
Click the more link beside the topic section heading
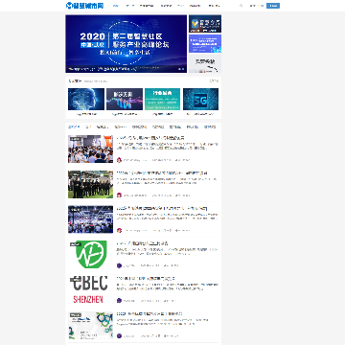point(214,81)
